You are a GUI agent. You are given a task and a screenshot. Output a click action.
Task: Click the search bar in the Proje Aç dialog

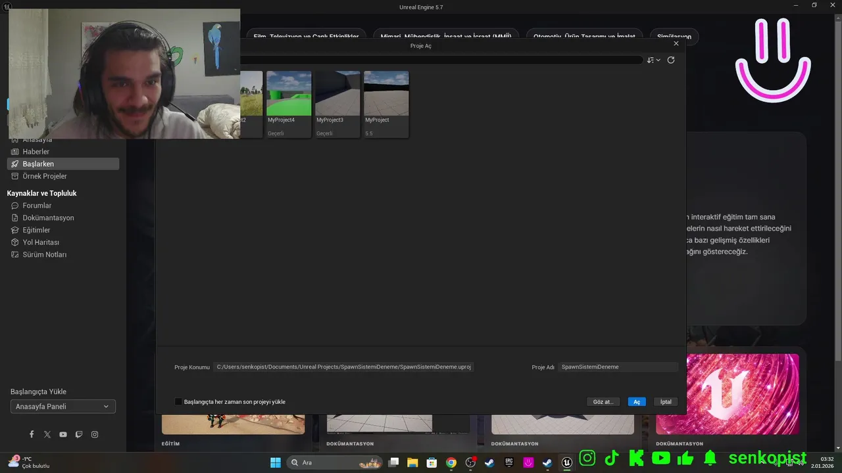[x=441, y=60]
